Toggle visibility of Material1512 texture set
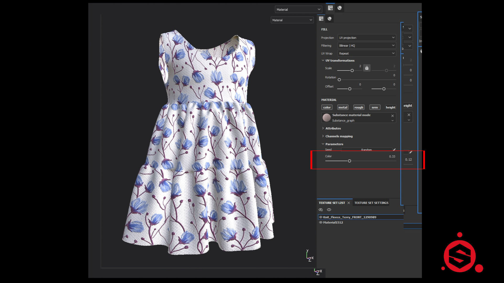504x283 pixels. [x=321, y=222]
